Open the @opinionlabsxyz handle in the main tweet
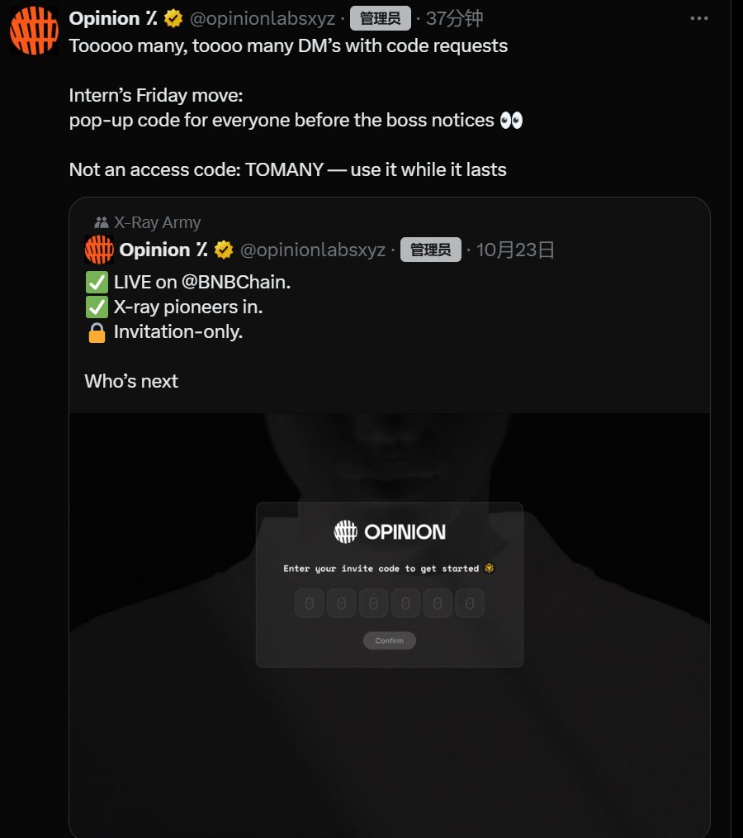The image size is (743, 838). click(263, 19)
